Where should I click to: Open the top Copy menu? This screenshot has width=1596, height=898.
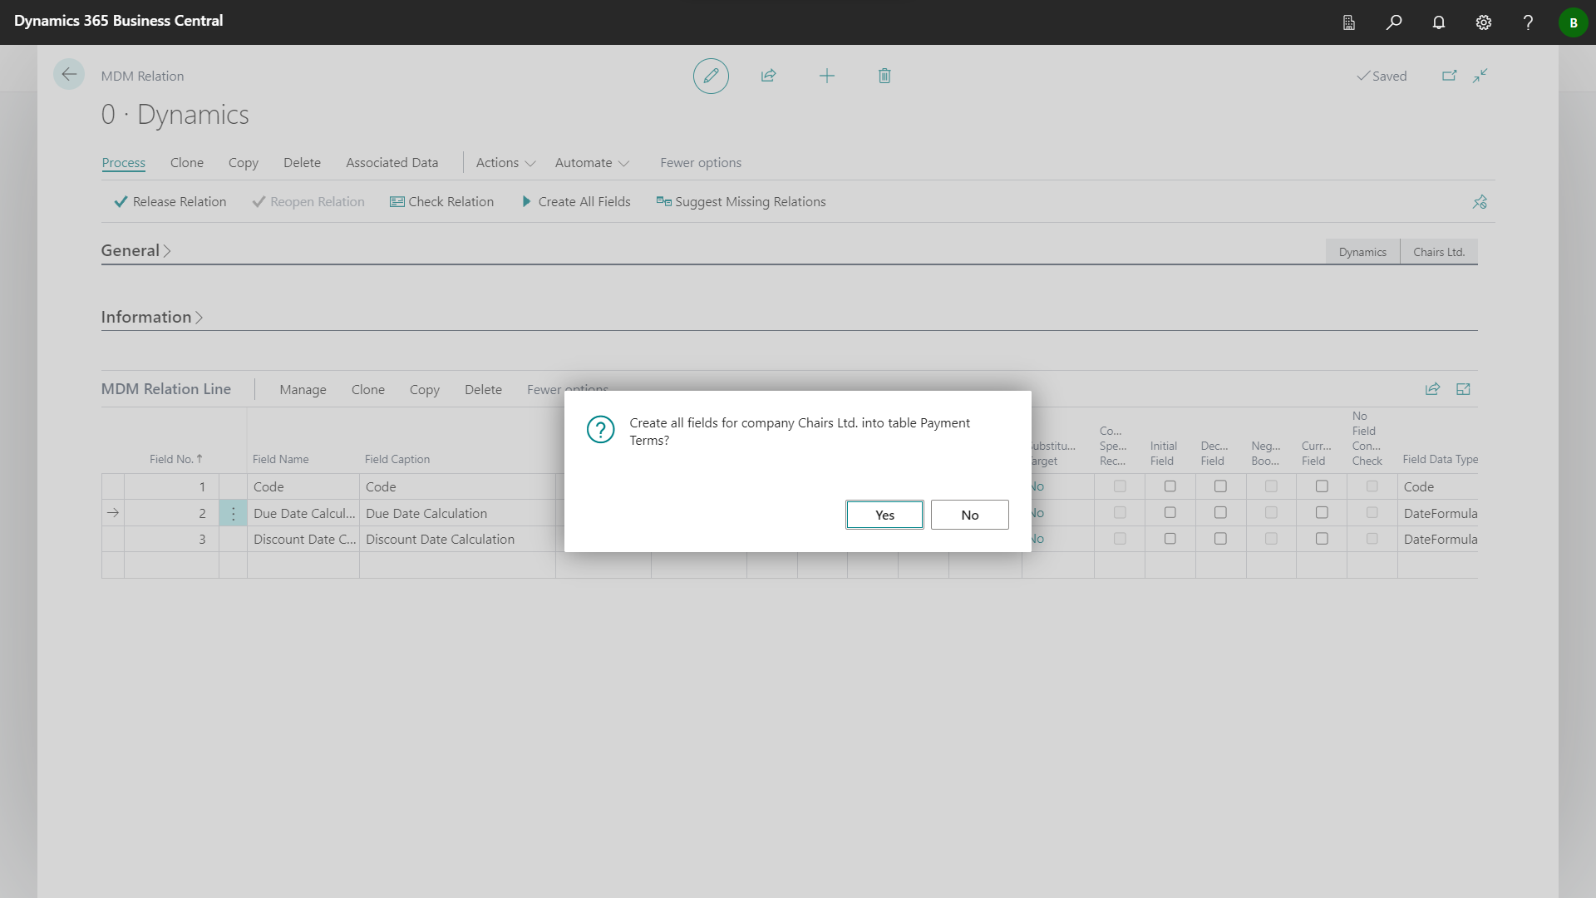click(x=244, y=163)
